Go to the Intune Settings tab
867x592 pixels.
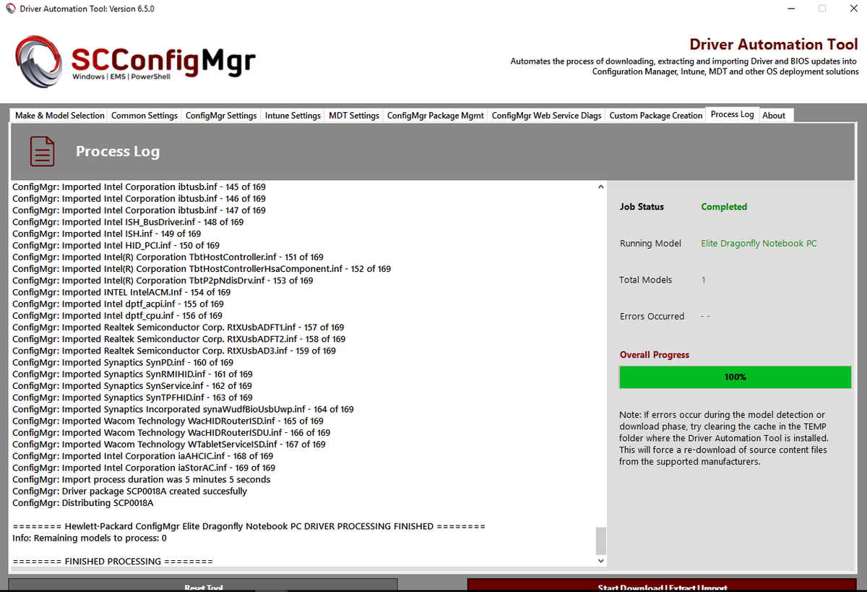coord(293,116)
